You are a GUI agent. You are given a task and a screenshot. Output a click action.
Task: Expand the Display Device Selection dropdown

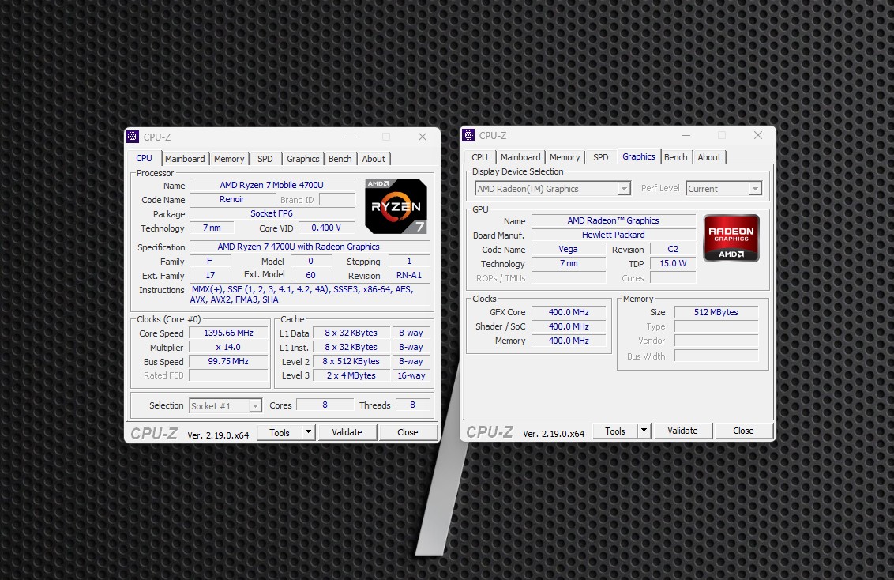[624, 189]
